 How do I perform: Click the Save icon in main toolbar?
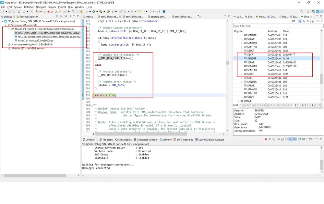pyautogui.click(x=10, y=12)
